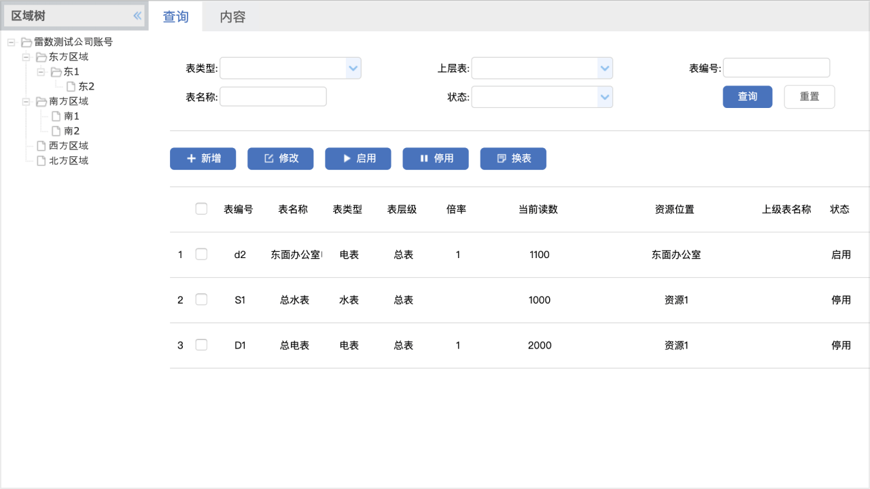Click the 停用 disable button
Image resolution: width=870 pixels, height=489 pixels.
(x=436, y=158)
